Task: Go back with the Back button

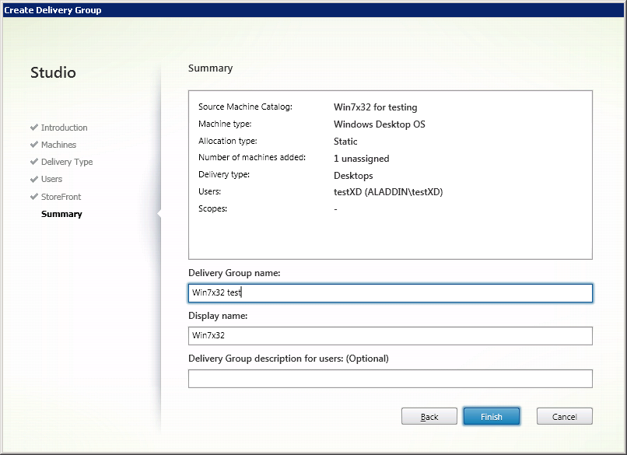Action: click(429, 417)
